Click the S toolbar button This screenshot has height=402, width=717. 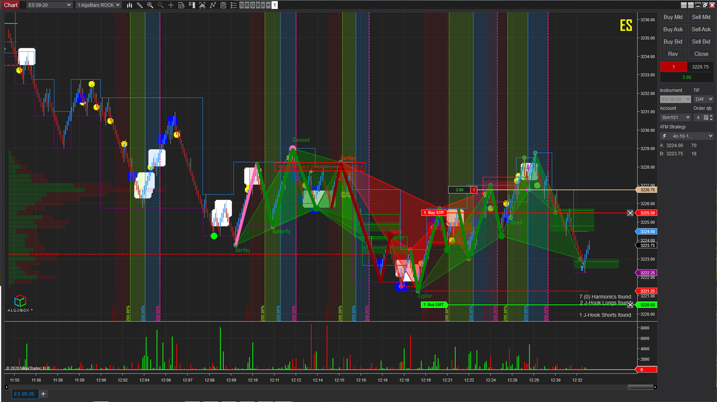coord(241,5)
